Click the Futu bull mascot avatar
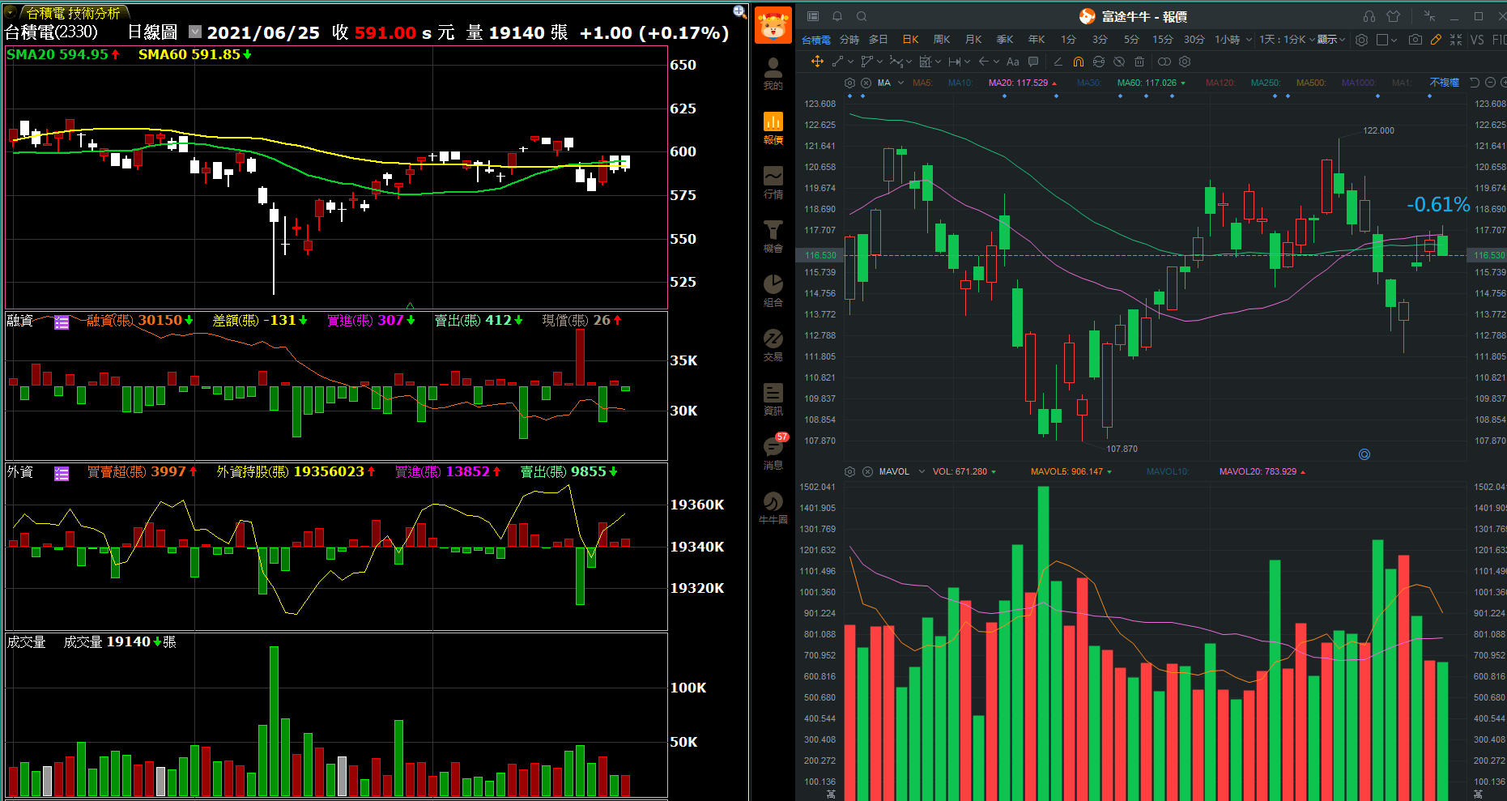 pyautogui.click(x=773, y=25)
